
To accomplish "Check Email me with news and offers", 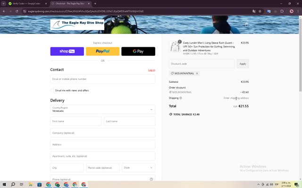I will point(52,90).
